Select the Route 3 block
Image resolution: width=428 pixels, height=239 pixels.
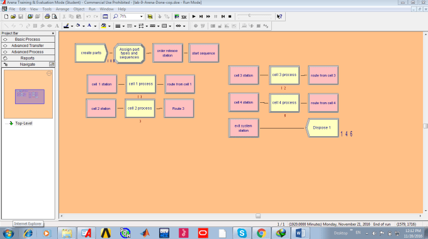[179, 109]
